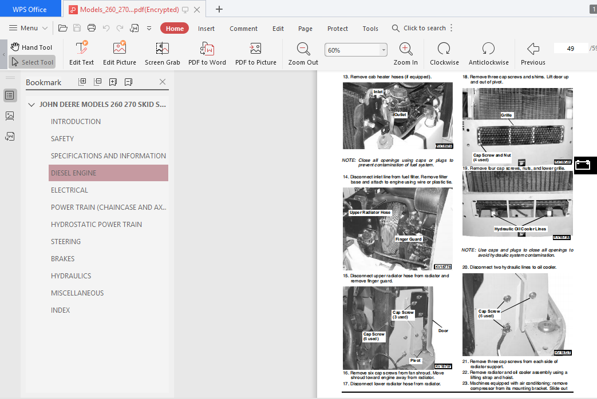Open the Tools ribbon tab
597x399 pixels.
tap(370, 29)
